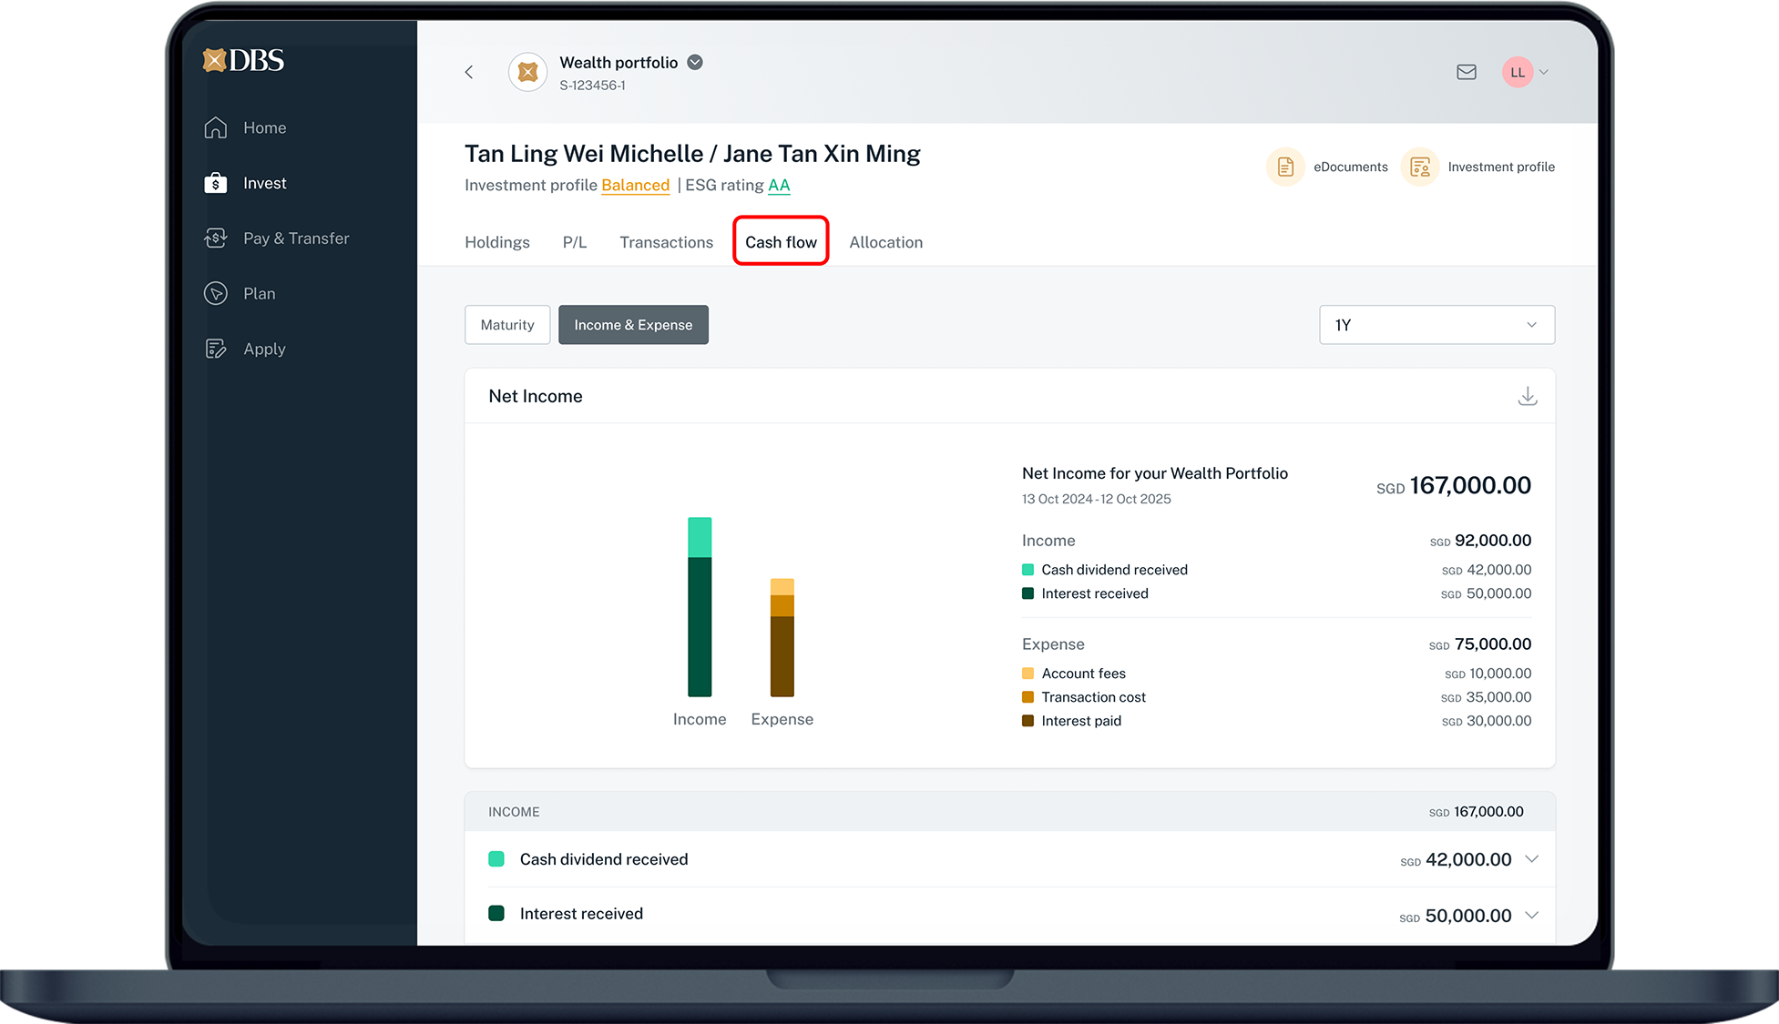Download the Net Income report
Screen dimensions: 1779x1024
1528,397
